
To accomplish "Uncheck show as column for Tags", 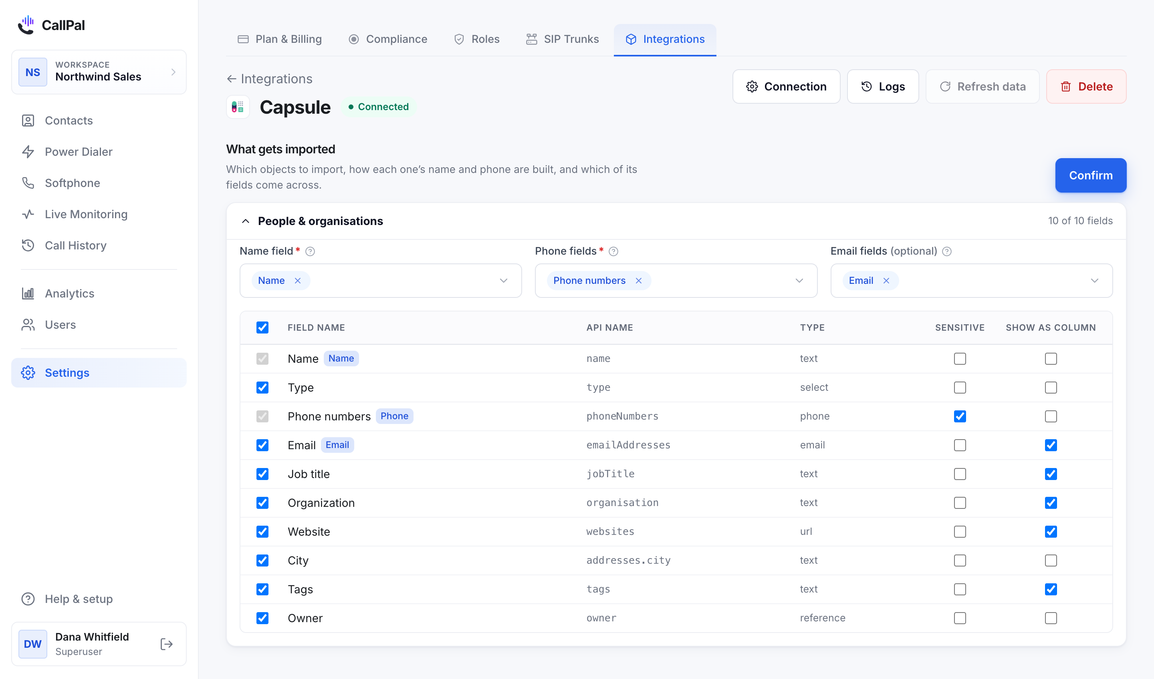I will coord(1051,589).
